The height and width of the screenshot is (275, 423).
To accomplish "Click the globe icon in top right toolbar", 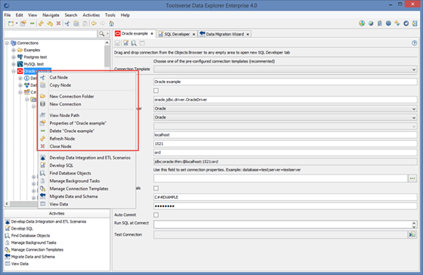I will (x=371, y=23).
